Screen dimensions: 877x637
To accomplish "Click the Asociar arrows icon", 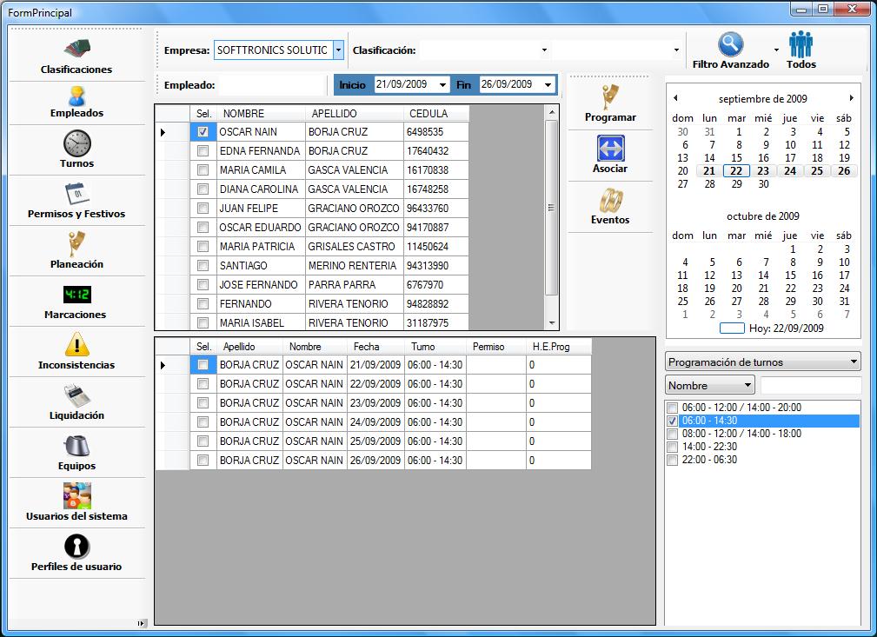I will pos(610,148).
